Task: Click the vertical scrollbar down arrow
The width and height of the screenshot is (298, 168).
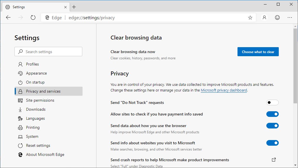Action: tap(295, 165)
